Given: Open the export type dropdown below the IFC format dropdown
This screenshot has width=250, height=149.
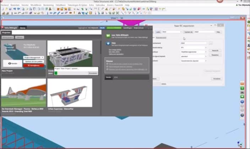Looking at the screenshot, I should (194, 52).
